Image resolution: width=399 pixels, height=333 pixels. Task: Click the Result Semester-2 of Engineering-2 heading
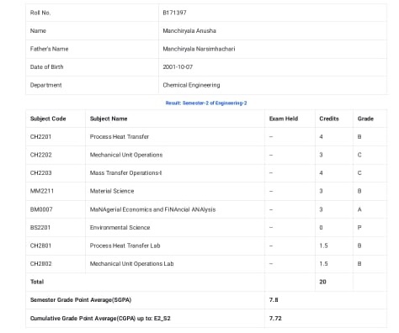[x=206, y=103]
